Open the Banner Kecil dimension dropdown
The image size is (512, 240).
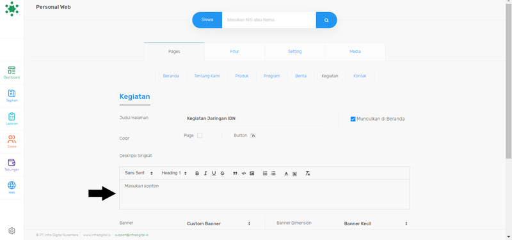(x=376, y=223)
